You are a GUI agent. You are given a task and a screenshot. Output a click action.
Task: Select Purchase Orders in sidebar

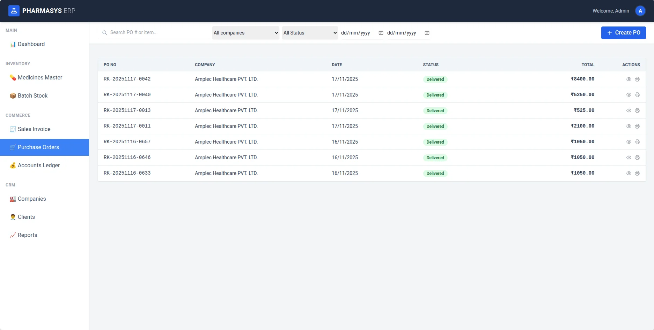(x=45, y=147)
